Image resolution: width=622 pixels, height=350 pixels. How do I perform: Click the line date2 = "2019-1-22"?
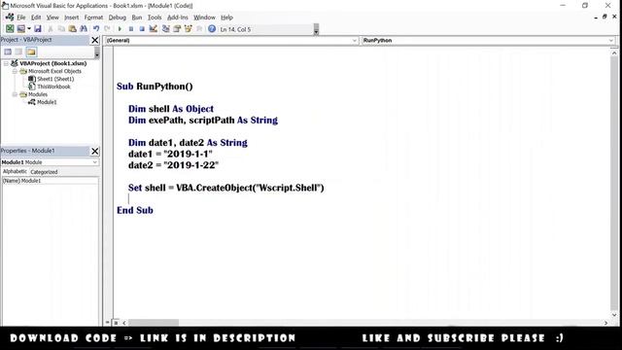173,165
